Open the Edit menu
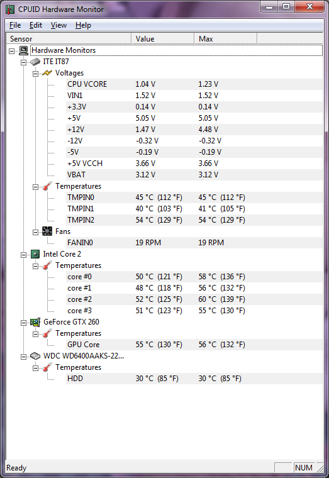This screenshot has height=478, width=329. (x=36, y=25)
